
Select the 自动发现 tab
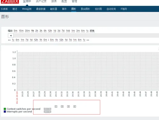tap(111, 9)
